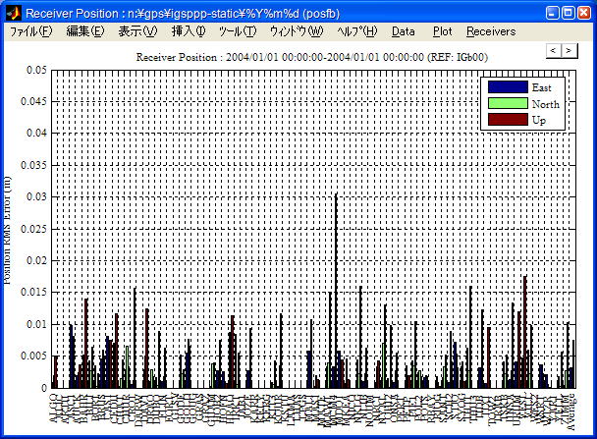Open the ウィンドウ(W) menu
Image resolution: width=597 pixels, height=439 pixels.
[296, 31]
